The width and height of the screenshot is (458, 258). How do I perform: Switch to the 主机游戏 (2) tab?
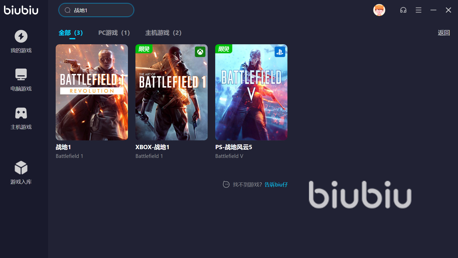pos(164,33)
